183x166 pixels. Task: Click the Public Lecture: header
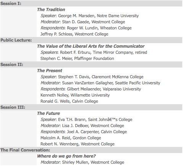91,40
